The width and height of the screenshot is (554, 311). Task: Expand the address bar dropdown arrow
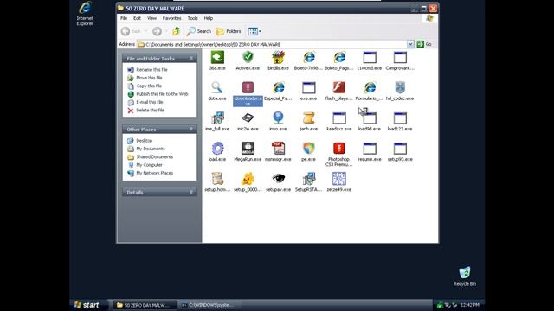(410, 44)
